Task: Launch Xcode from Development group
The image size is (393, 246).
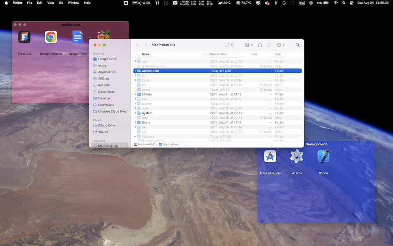Action: pos(324,156)
